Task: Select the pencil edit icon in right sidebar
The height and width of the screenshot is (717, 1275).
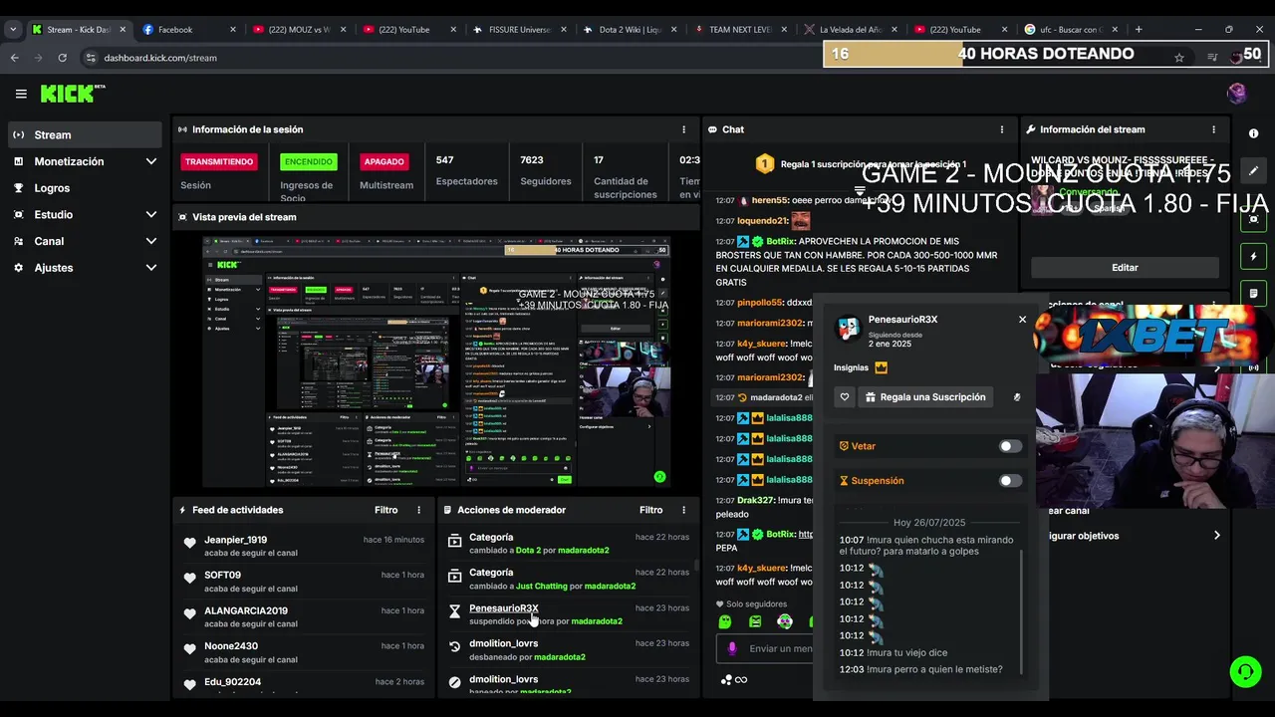Action: pos(1253,170)
